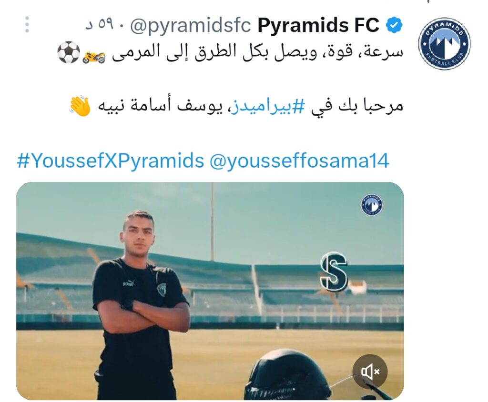This screenshot has width=488, height=402.
Task: Open the three-dot tweet options menu
Action: [27, 24]
